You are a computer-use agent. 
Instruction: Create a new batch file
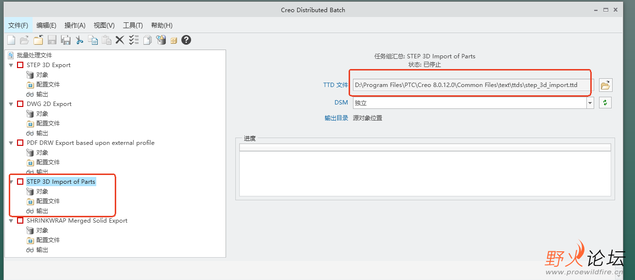[11, 40]
